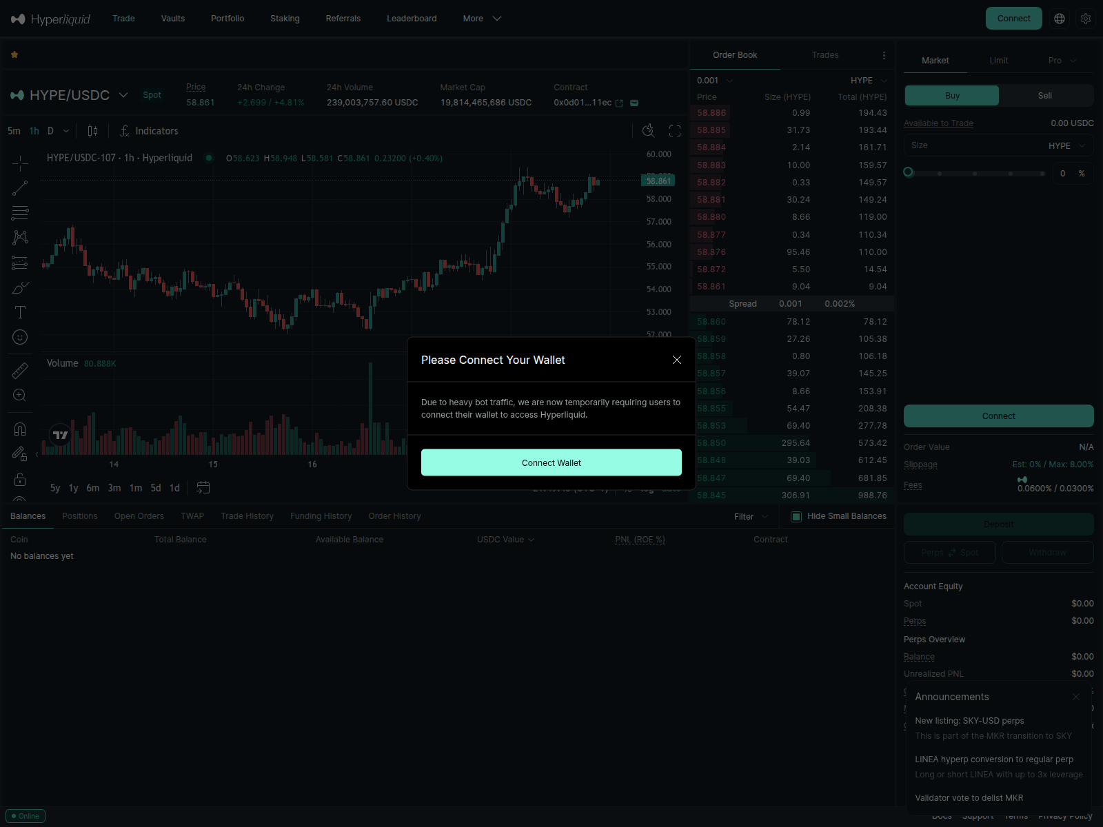This screenshot has width=1103, height=827.
Task: Switch to the Limit order tab
Action: pos(998,61)
